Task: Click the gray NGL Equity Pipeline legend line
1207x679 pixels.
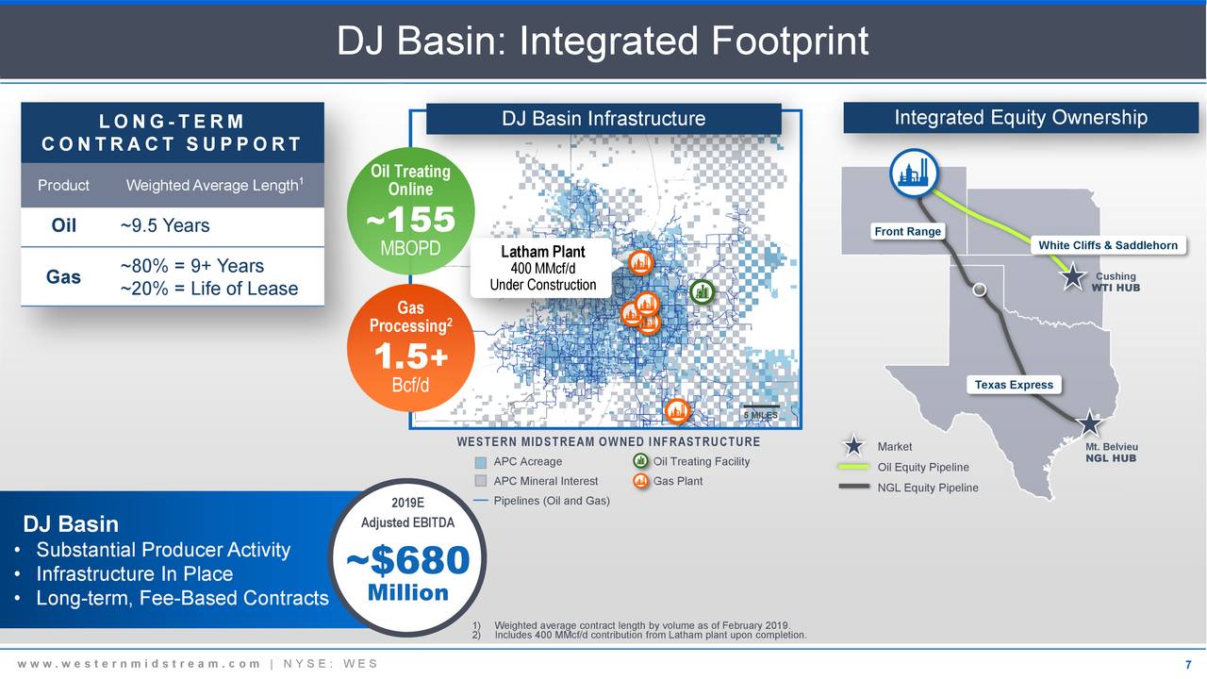Action: pyautogui.click(x=853, y=488)
